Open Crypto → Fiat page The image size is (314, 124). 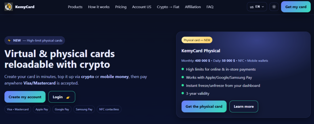point(168,7)
